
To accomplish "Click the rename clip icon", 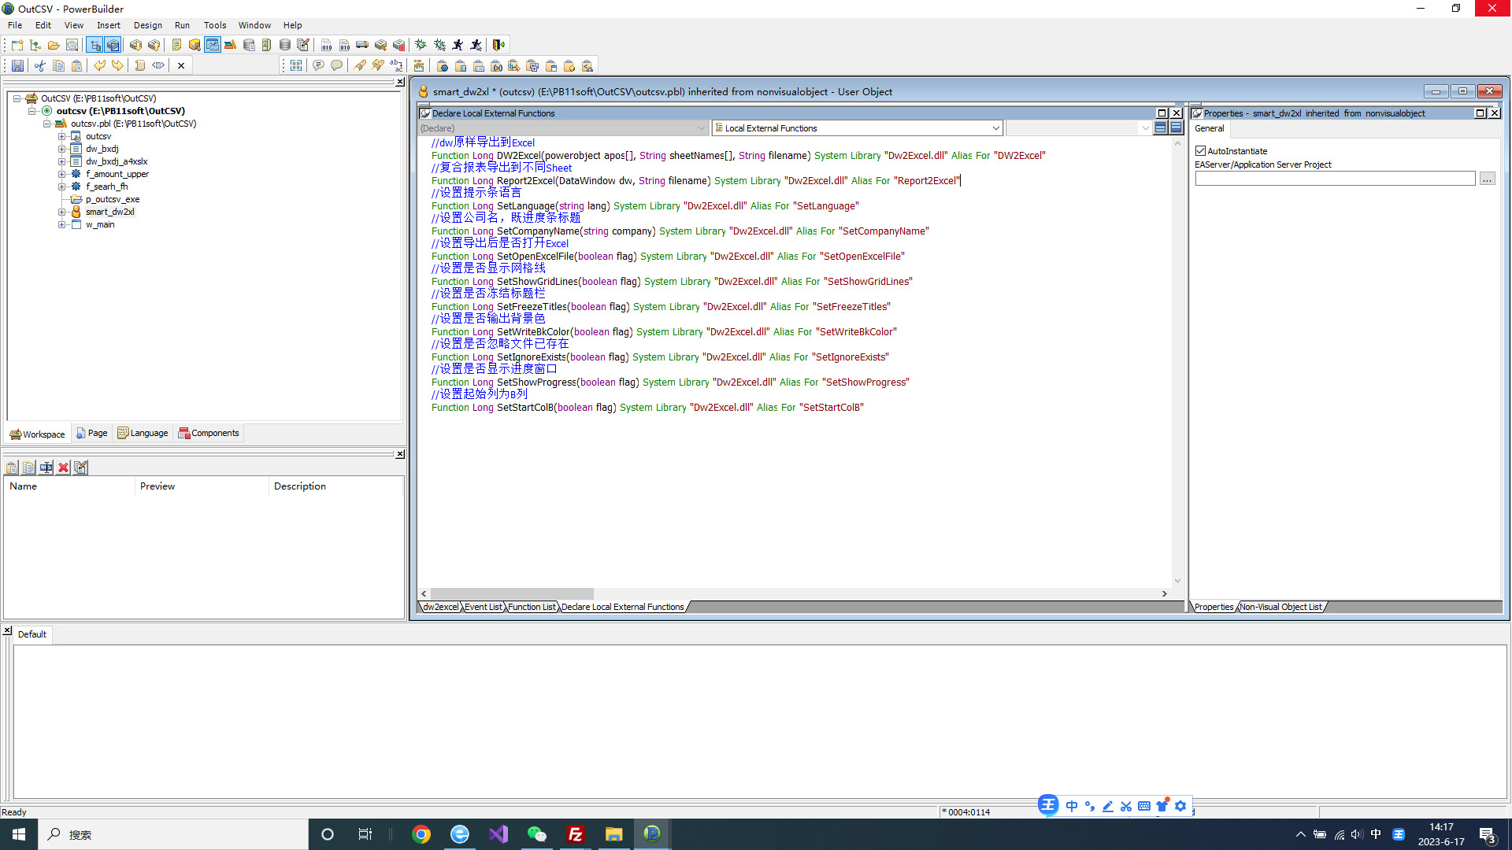I will pyautogui.click(x=46, y=468).
